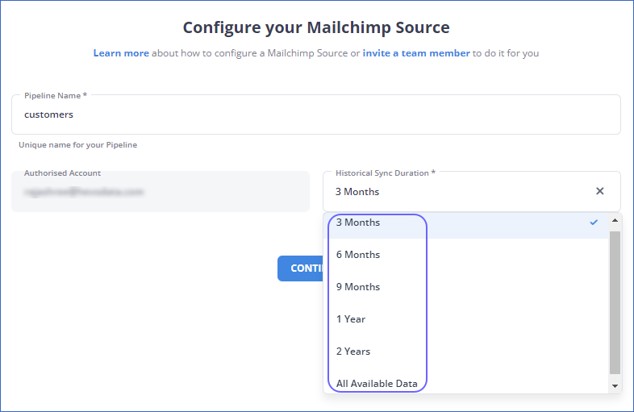634x412 pixels.
Task: Clear the Historical Sync Duration selection
Action: point(599,191)
